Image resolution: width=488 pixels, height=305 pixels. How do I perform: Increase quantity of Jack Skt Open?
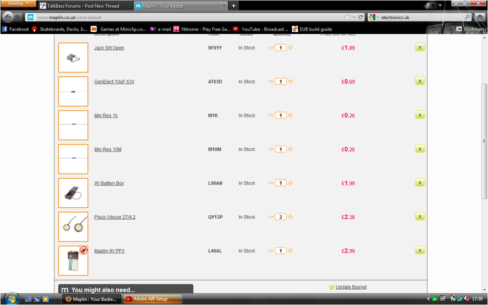[x=291, y=48]
